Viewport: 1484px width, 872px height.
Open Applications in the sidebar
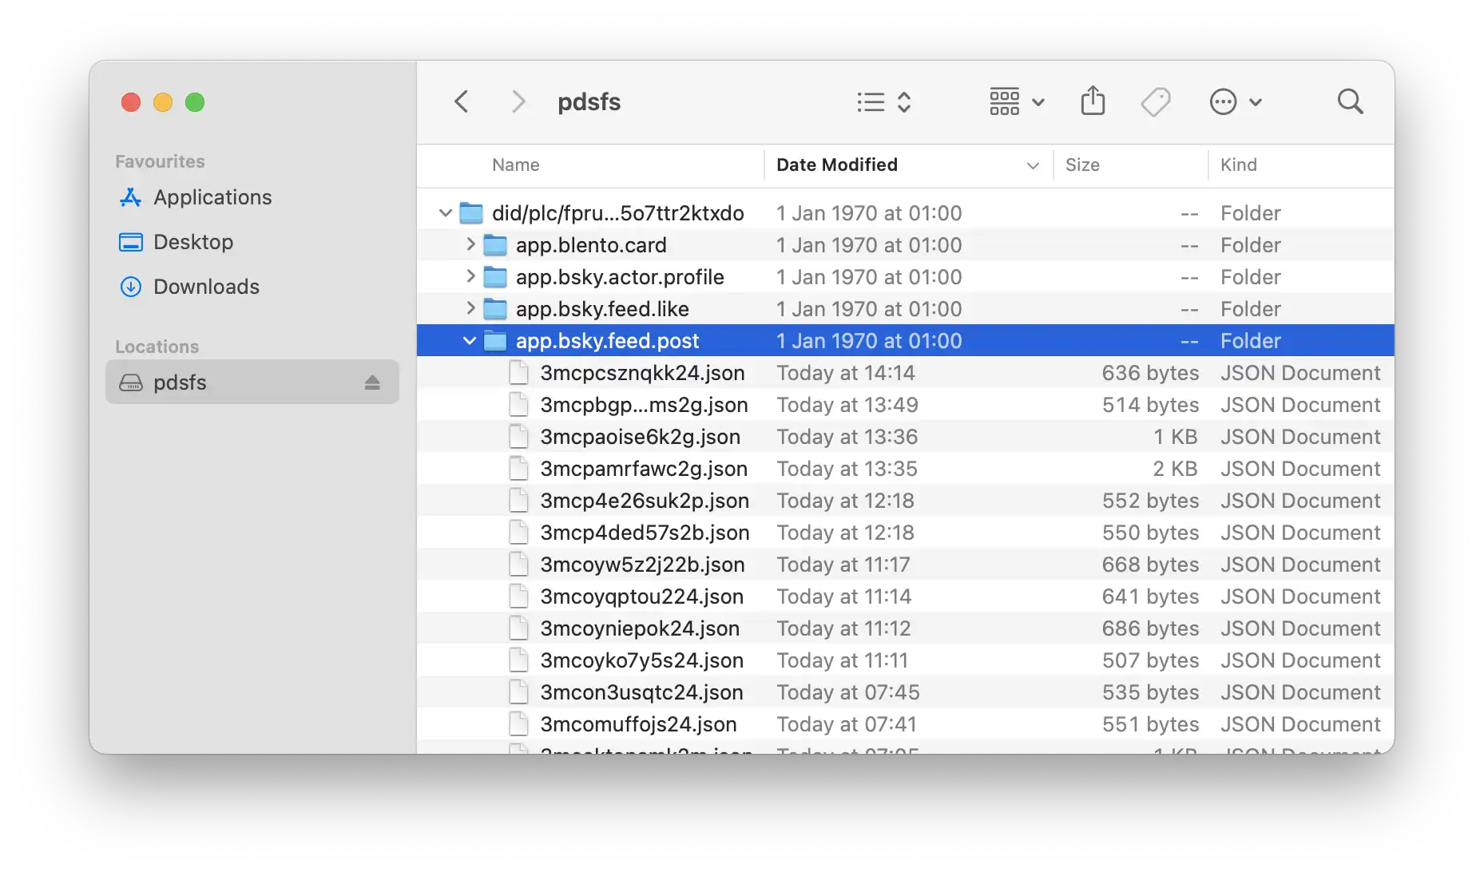tap(212, 197)
